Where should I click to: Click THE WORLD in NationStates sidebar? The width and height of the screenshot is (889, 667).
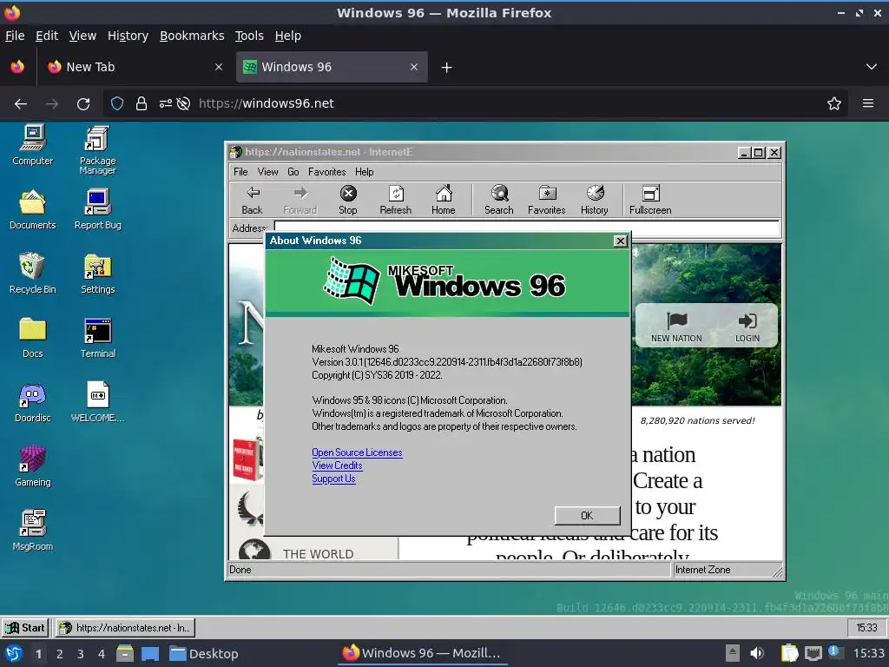[318, 554]
